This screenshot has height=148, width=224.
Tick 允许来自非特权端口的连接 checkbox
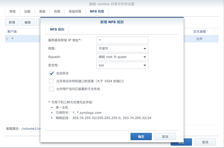tap(51, 81)
